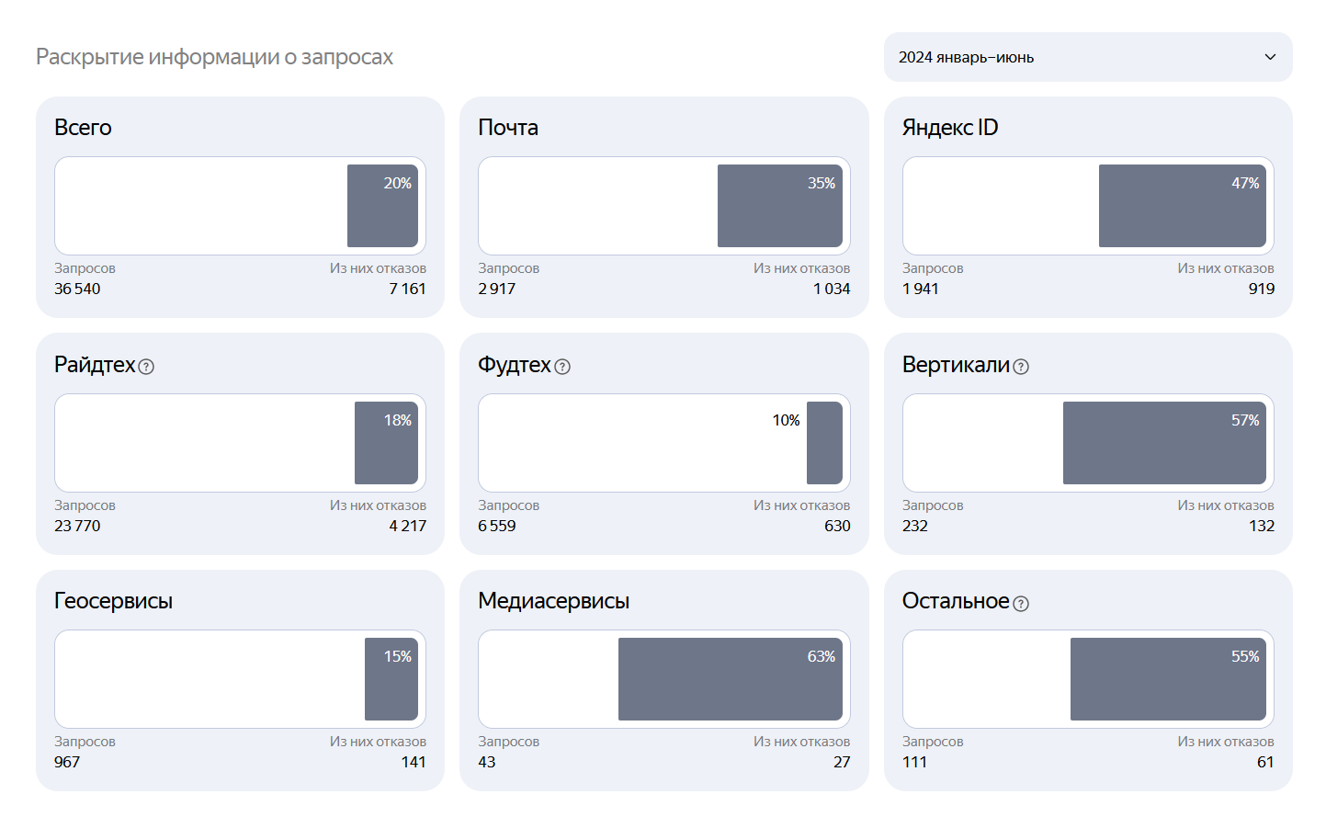Select the 47% bar in Яндекс ID
This screenshot has width=1326, height=817.
pyautogui.click(x=1182, y=206)
